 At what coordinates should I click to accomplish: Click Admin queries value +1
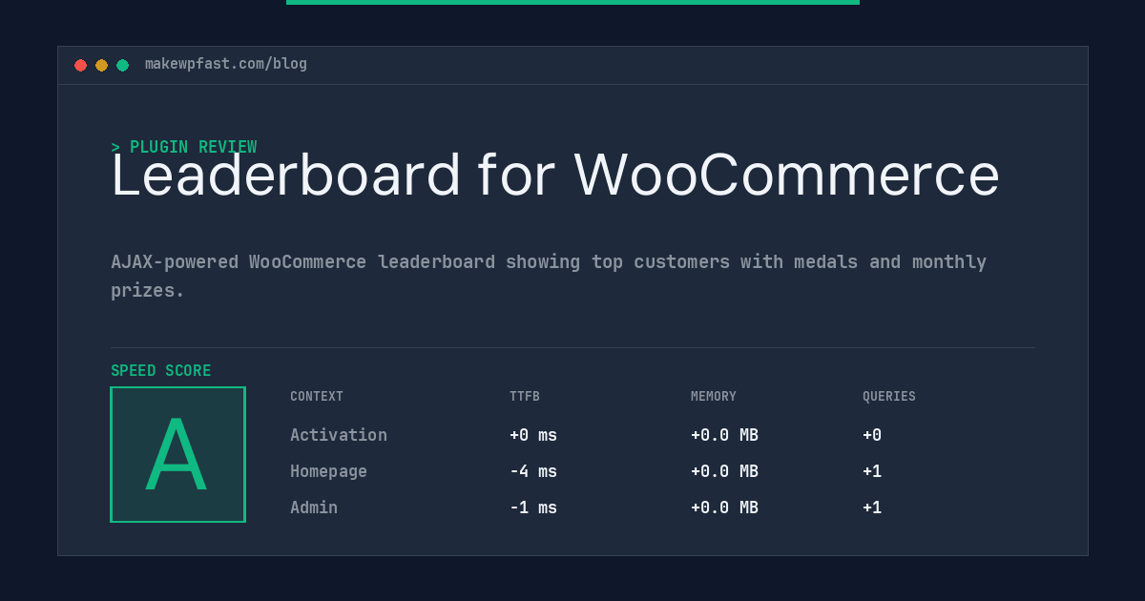[872, 508]
